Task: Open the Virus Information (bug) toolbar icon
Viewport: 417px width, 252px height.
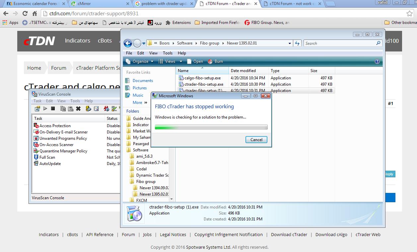Action: click(x=106, y=109)
